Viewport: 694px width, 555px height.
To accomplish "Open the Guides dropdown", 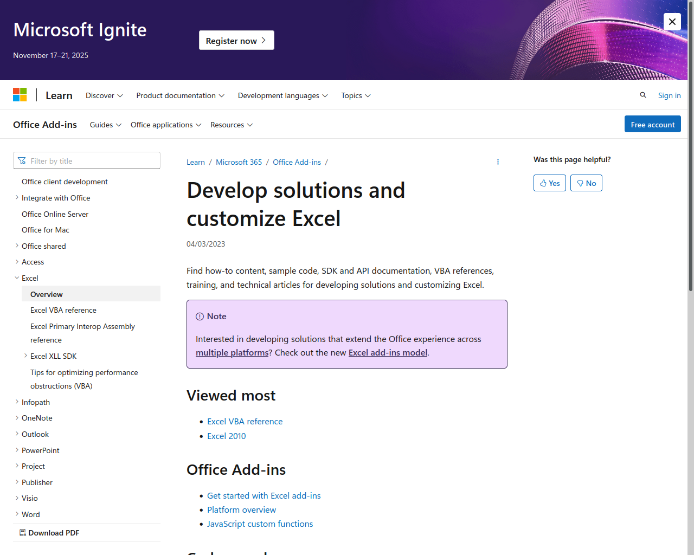I will (x=105, y=125).
